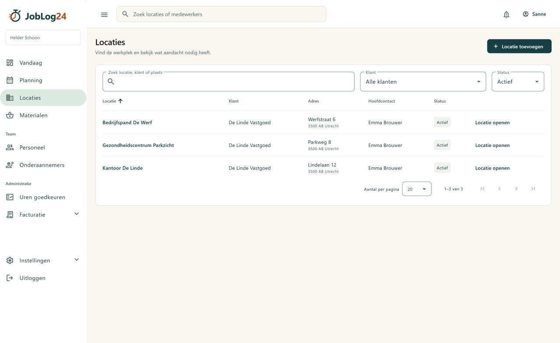Click Locatie openen for Bedrijfspand De Werf
The width and height of the screenshot is (560, 343).
pyautogui.click(x=493, y=122)
